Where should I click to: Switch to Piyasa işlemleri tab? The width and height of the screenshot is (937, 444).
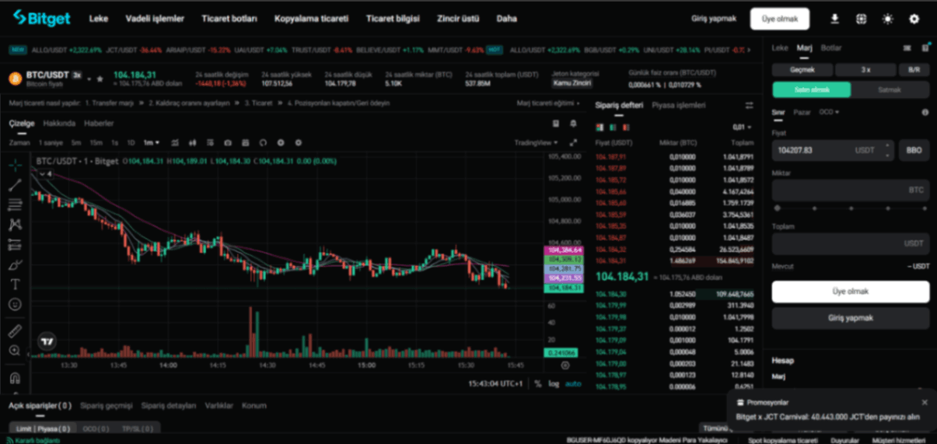pyautogui.click(x=679, y=105)
